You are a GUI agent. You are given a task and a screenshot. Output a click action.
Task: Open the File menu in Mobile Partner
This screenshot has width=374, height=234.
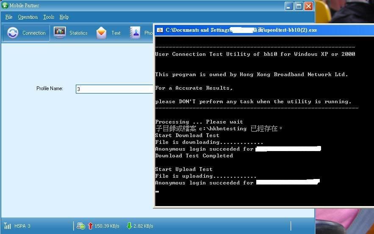[x=9, y=17]
